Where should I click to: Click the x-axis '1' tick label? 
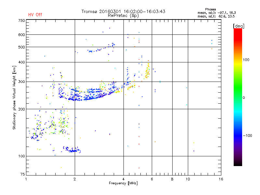pos(26,179)
